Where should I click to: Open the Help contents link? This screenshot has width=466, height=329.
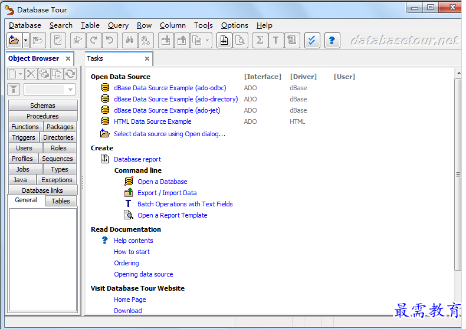(133, 241)
